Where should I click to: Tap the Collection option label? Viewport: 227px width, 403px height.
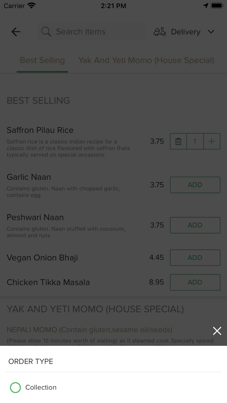(x=41, y=387)
